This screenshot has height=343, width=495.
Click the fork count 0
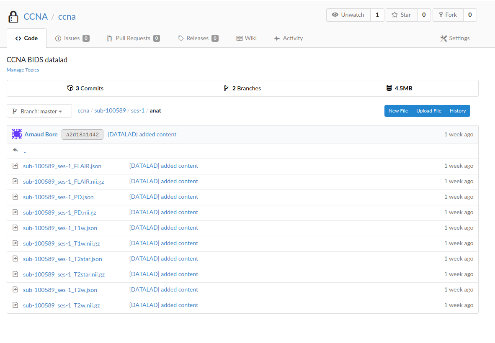470,15
